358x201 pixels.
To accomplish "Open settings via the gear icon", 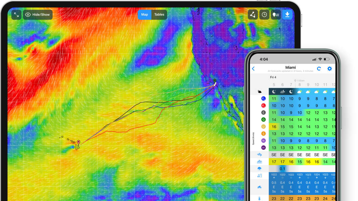I will point(329,68).
